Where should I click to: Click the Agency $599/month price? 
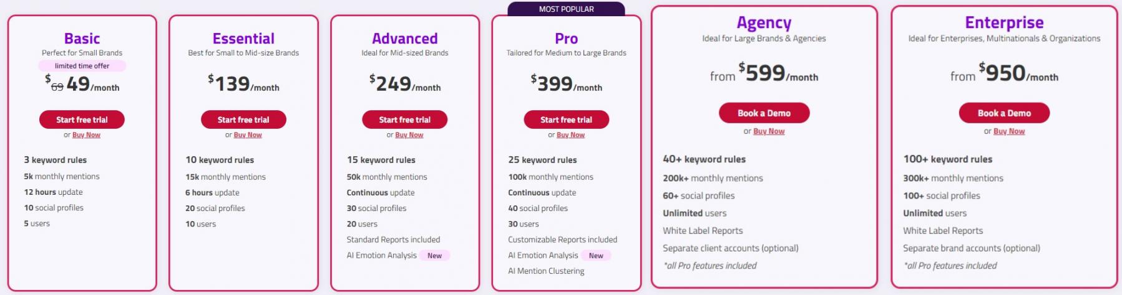pyautogui.click(x=764, y=73)
